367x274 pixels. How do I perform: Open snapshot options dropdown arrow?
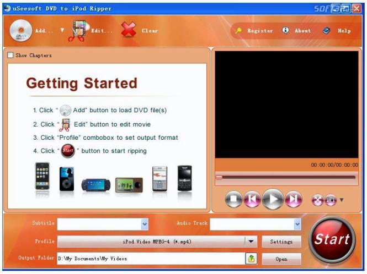coord(342,200)
